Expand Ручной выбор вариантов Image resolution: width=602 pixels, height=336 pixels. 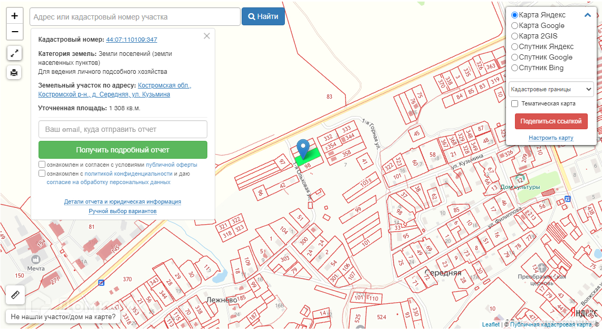point(122,212)
